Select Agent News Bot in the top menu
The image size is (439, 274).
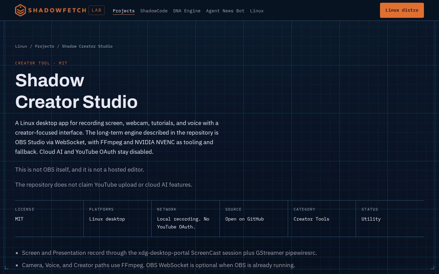pyautogui.click(x=225, y=11)
